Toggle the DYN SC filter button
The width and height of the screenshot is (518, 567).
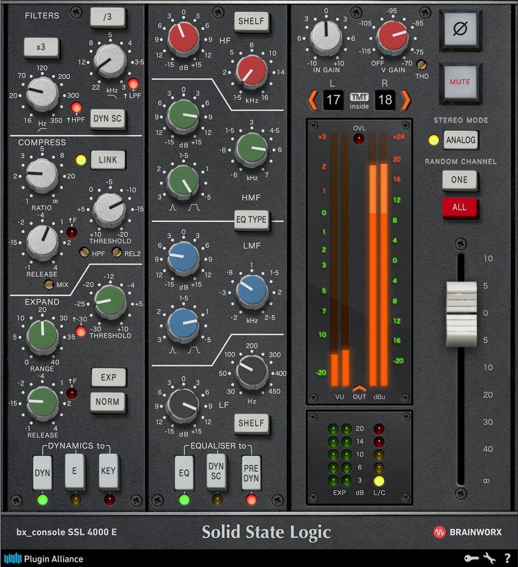click(x=108, y=119)
